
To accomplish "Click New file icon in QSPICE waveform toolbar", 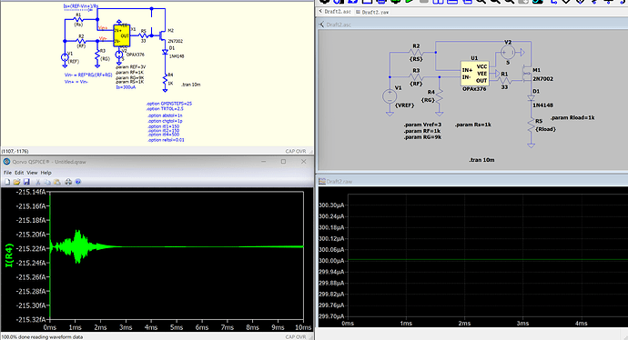I will coord(7,182).
